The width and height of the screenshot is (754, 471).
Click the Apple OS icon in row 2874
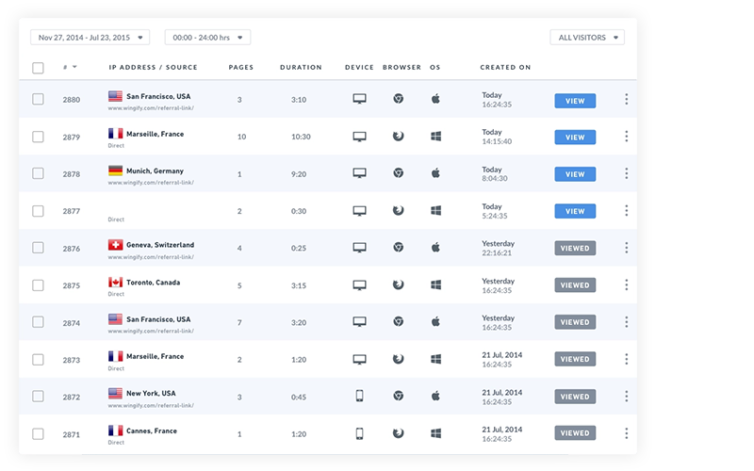pyautogui.click(x=435, y=322)
